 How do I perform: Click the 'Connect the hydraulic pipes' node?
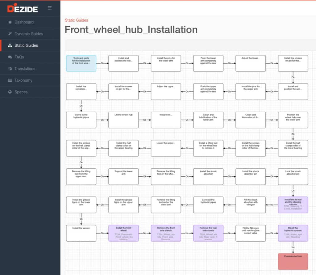click(208, 205)
